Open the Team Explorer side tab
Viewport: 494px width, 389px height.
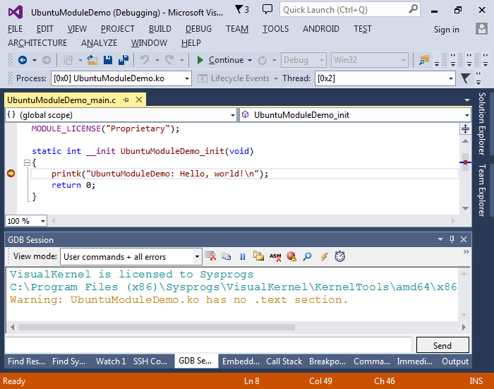tap(482, 190)
